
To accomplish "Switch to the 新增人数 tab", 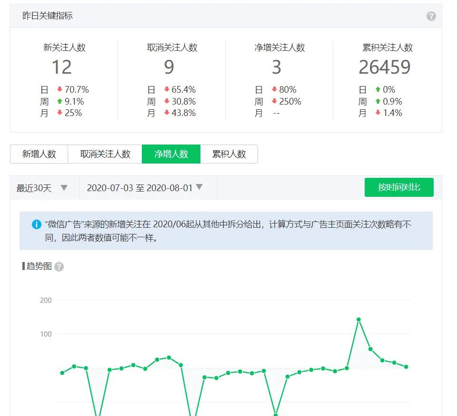I will (x=39, y=154).
